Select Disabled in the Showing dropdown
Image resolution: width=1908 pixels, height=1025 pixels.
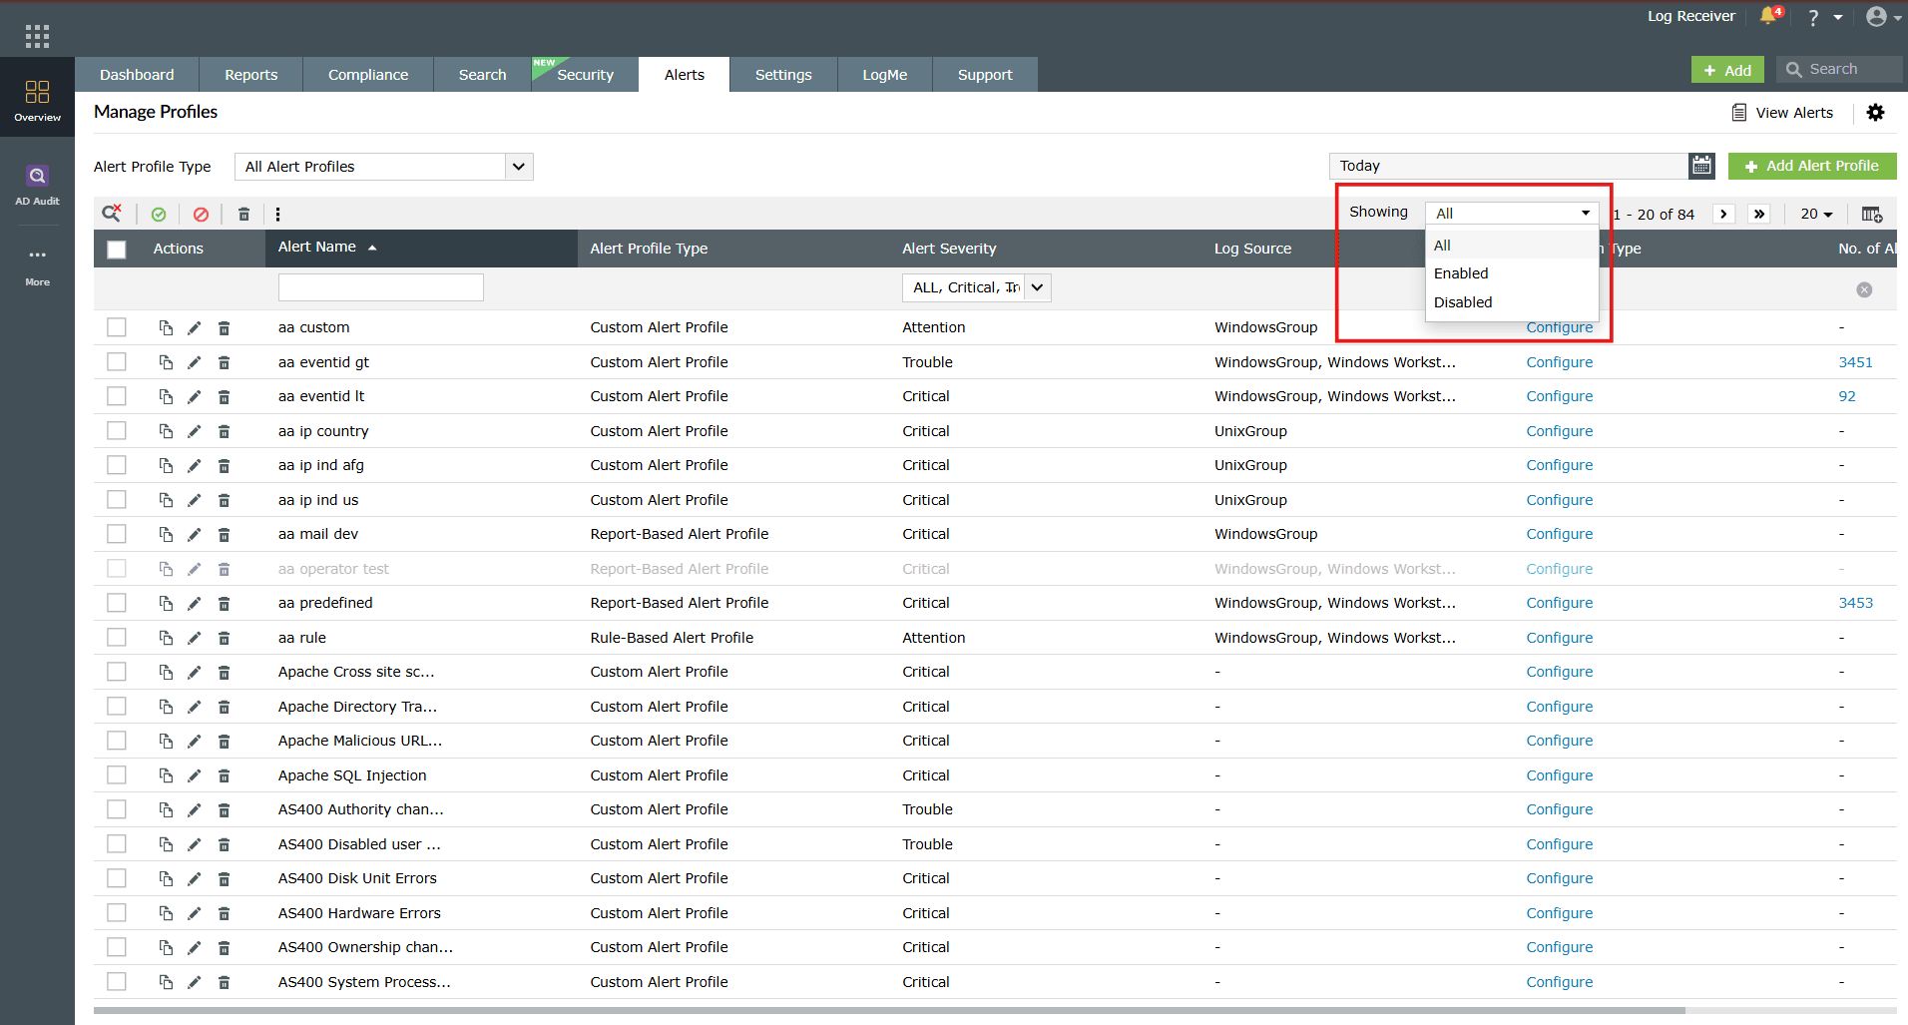point(1463,301)
